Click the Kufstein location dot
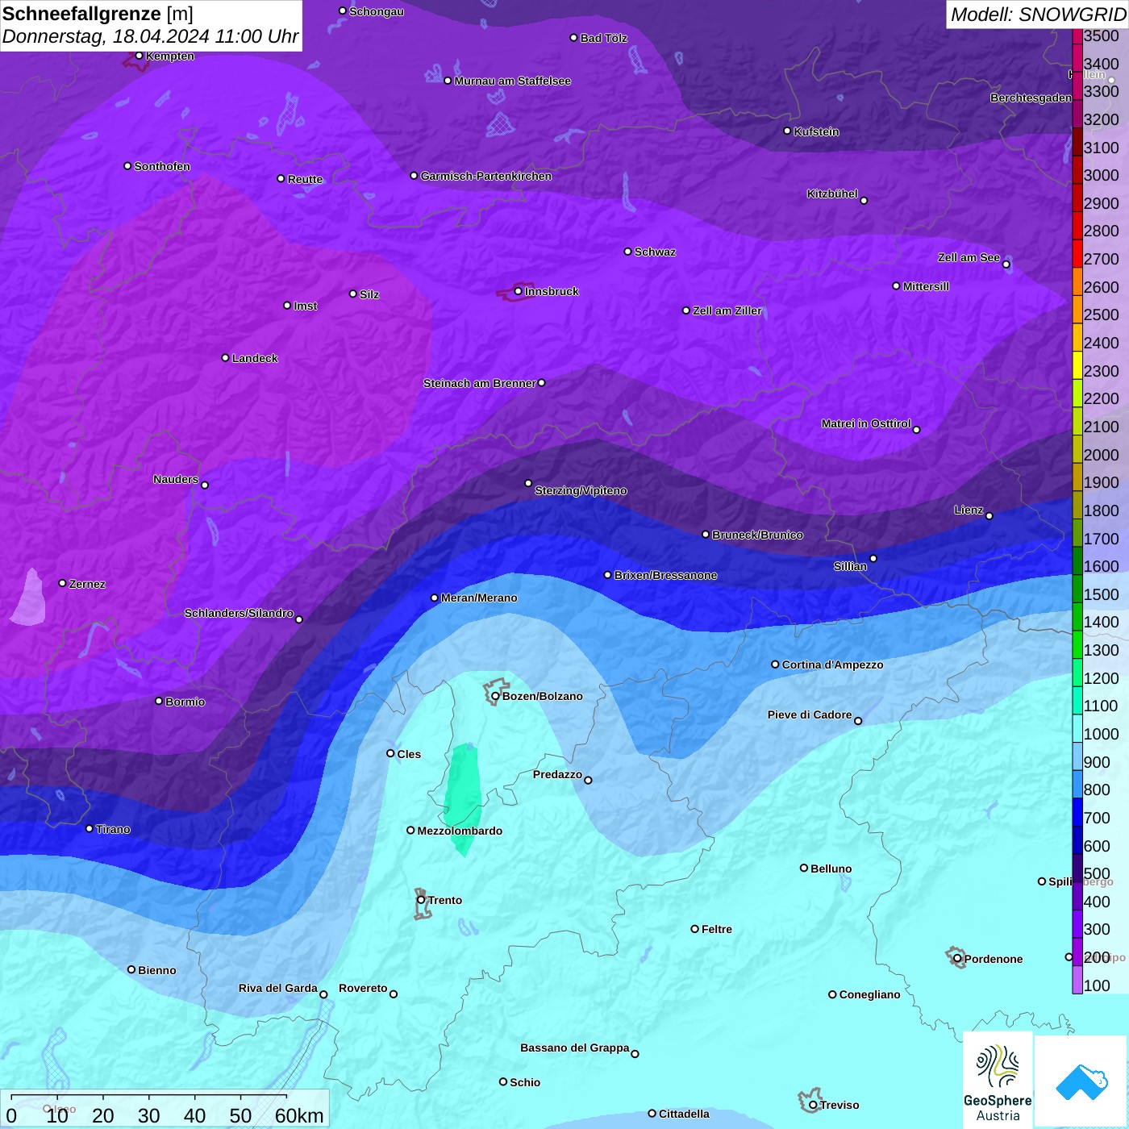Image resolution: width=1129 pixels, height=1129 pixels. (787, 131)
